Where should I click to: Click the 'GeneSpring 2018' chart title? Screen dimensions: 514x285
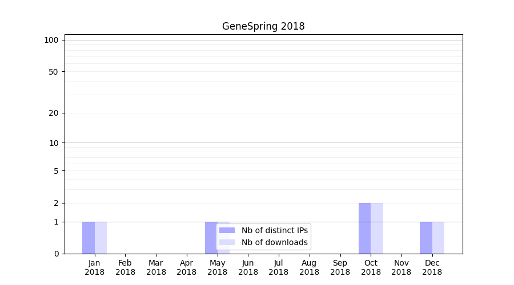263,27
